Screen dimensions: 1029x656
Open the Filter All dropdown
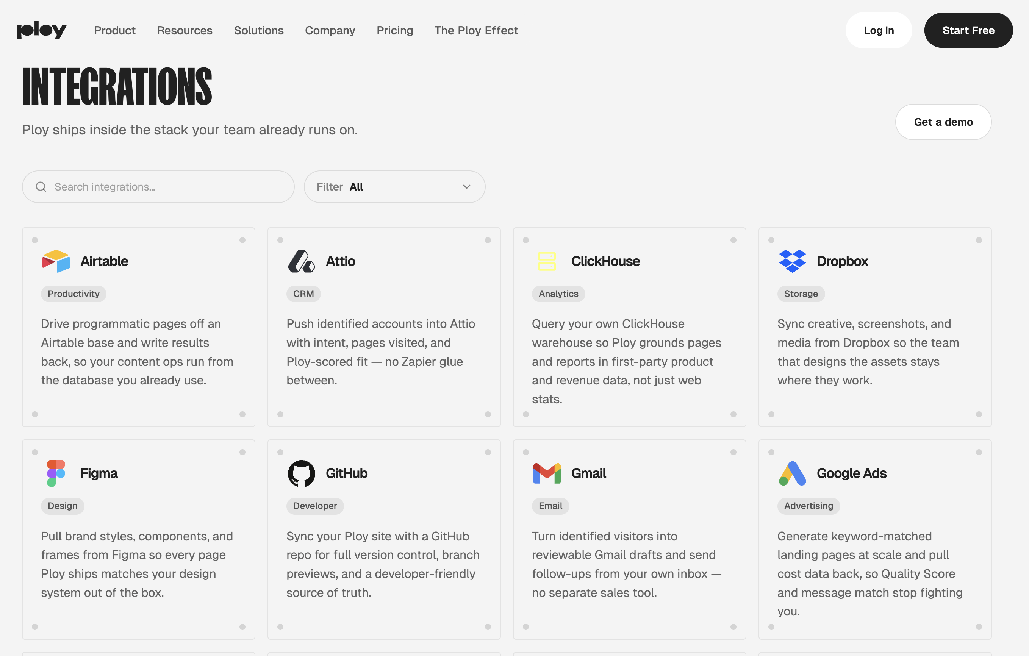394,187
